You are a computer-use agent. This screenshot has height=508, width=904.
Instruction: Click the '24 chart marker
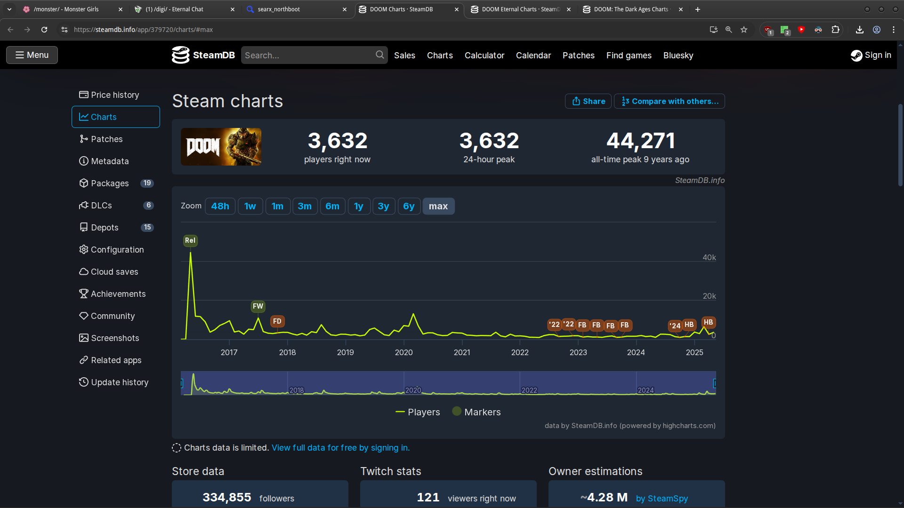[675, 325]
